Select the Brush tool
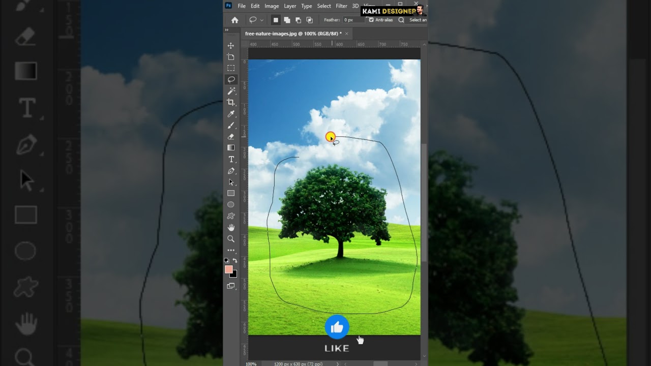This screenshot has height=366, width=651. [x=231, y=125]
